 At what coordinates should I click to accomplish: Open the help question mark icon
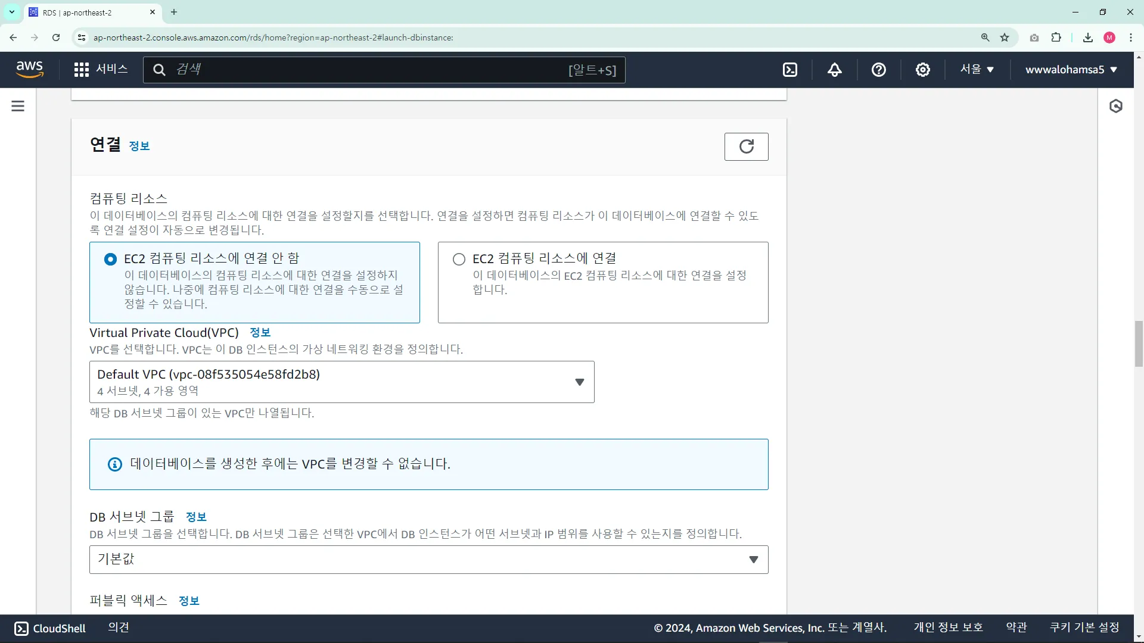tap(878, 70)
